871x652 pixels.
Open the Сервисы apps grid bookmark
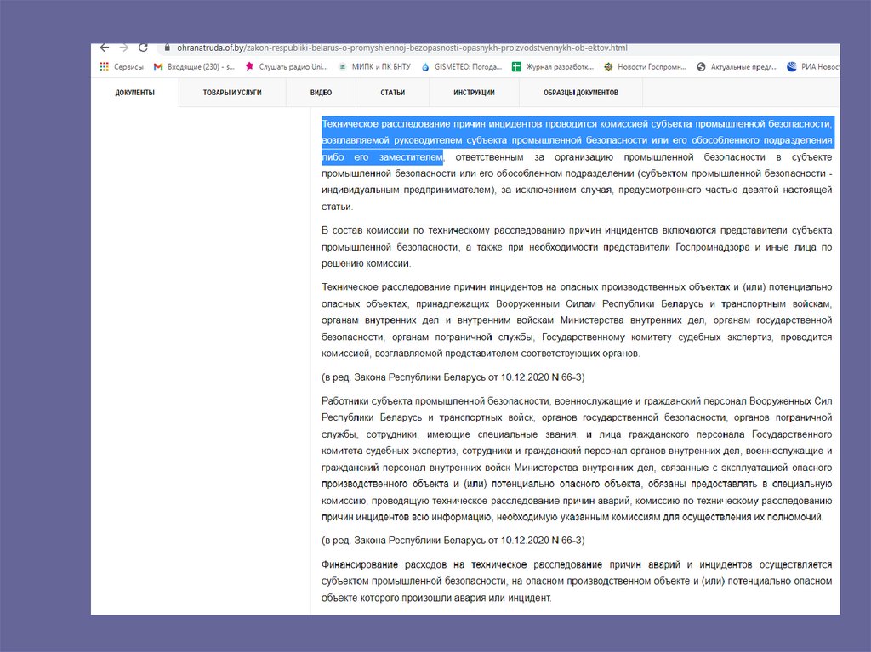tap(121, 66)
